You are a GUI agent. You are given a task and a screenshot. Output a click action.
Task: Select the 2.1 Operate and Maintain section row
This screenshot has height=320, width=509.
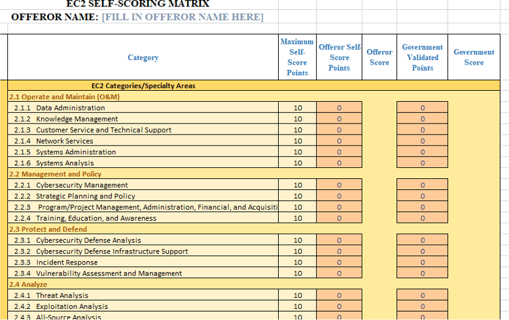254,97
